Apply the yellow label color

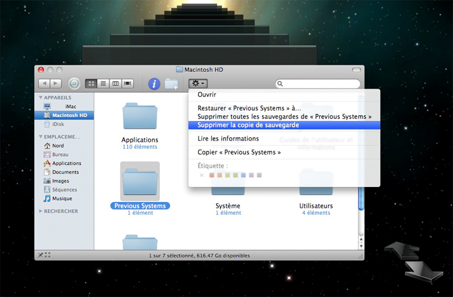228,175
